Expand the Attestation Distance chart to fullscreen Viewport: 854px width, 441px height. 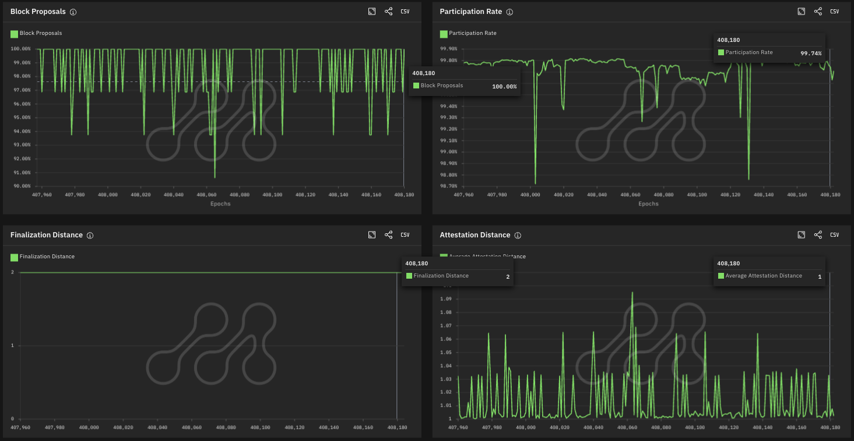pyautogui.click(x=801, y=235)
